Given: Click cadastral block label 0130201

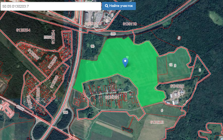Looking at the screenshot, I should coord(112,97).
